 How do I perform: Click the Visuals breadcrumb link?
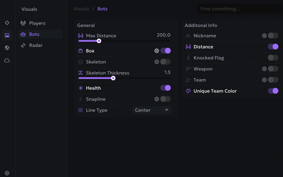81,9
